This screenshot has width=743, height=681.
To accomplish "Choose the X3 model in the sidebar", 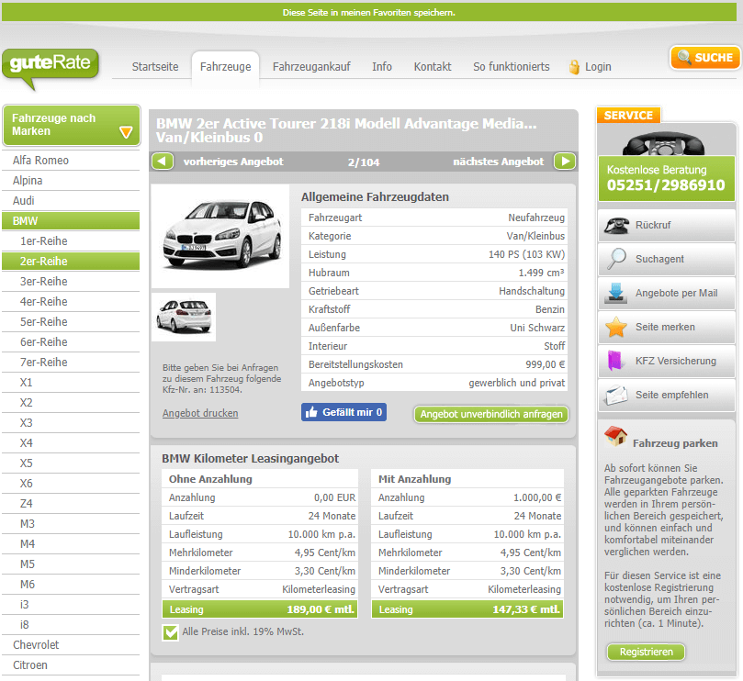I will [x=71, y=423].
